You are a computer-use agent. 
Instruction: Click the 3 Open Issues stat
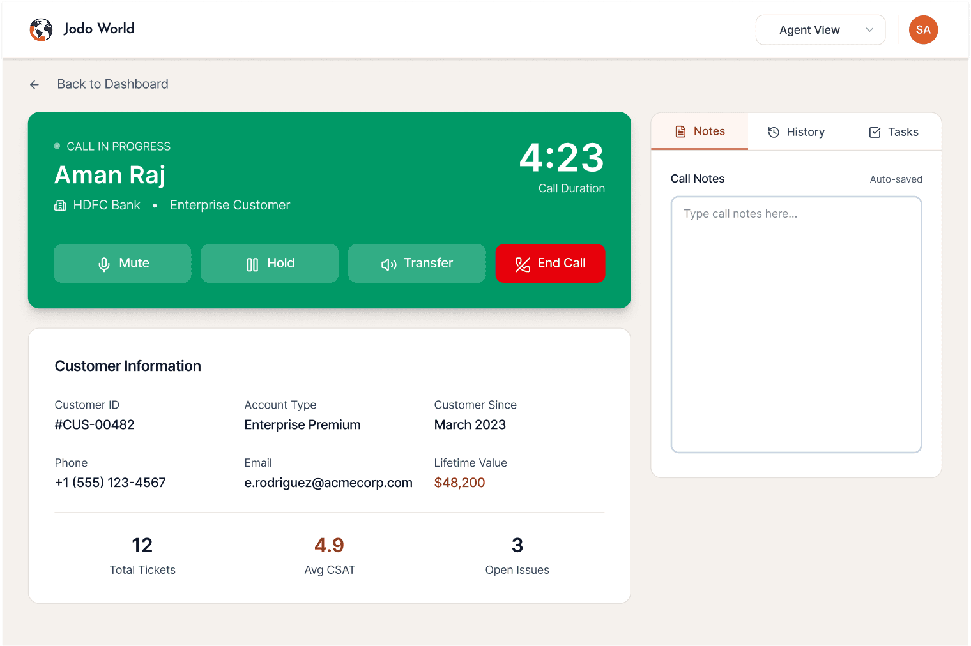[x=517, y=556]
